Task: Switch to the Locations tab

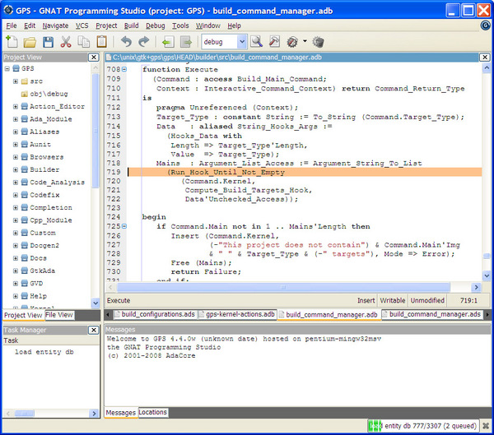Action: 152,411
